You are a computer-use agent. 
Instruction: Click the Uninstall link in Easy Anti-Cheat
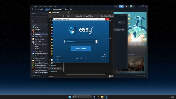coord(58,57)
